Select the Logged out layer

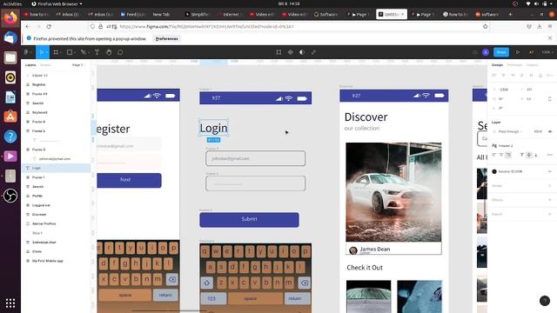41,205
